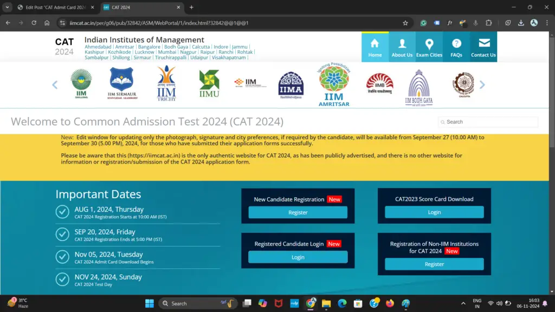Reload the page with refresh icon

tap(34, 23)
